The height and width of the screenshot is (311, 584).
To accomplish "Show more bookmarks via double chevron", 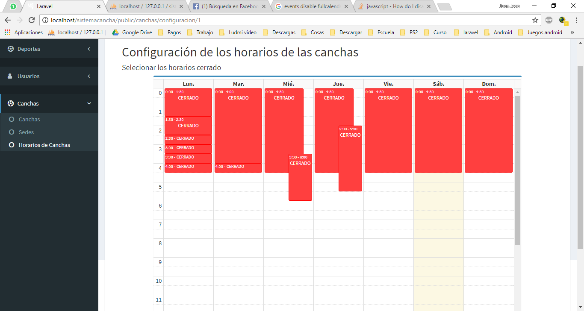I will coord(572,32).
